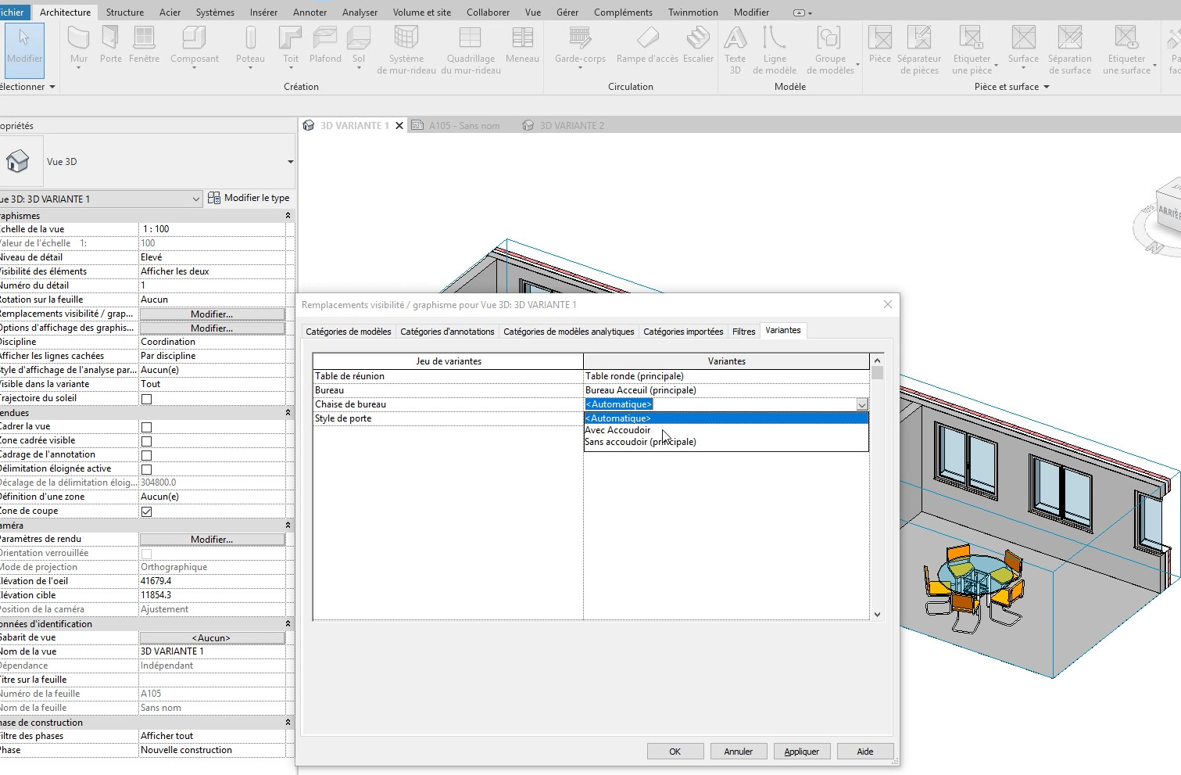1181x775 pixels.
Task: Uncheck the Zone de coupe checkbox
Action: point(146,511)
